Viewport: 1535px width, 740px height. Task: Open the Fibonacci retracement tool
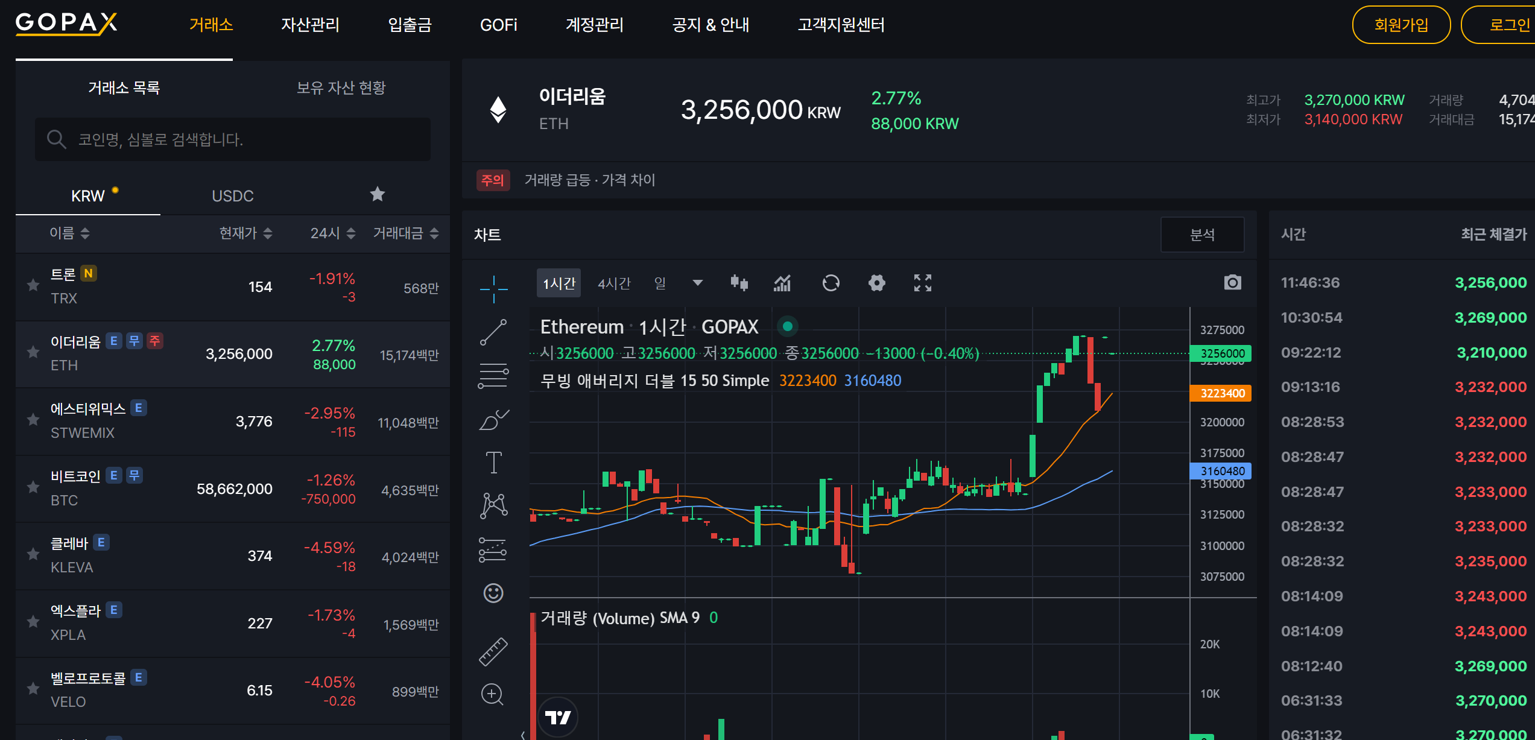pyautogui.click(x=493, y=376)
